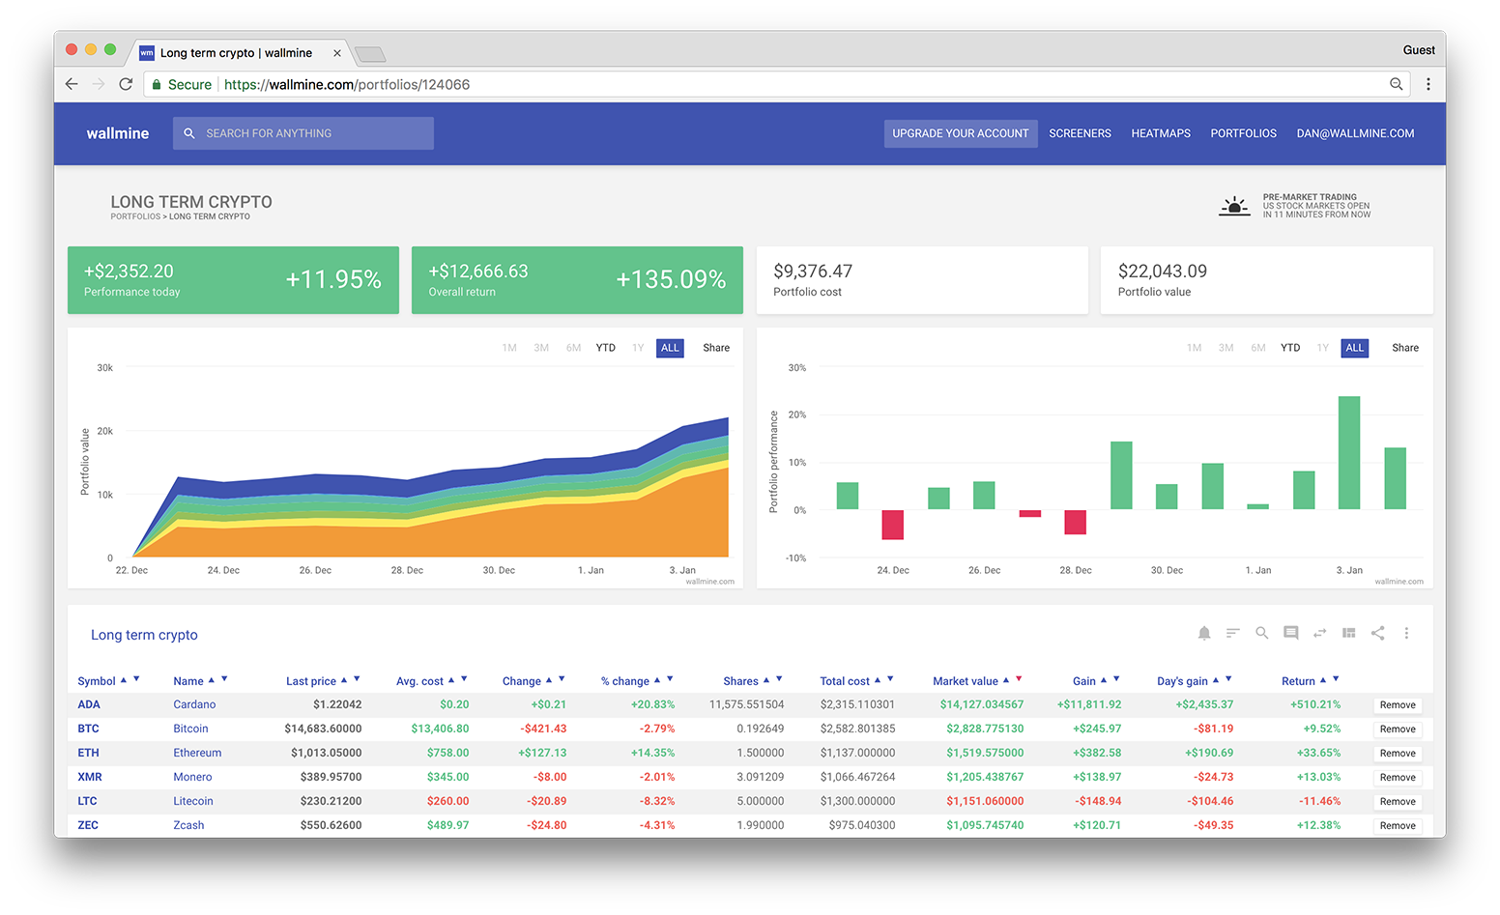The image size is (1500, 915).
Task: Select 1Y range on portfolio performance chart
Action: (1322, 348)
